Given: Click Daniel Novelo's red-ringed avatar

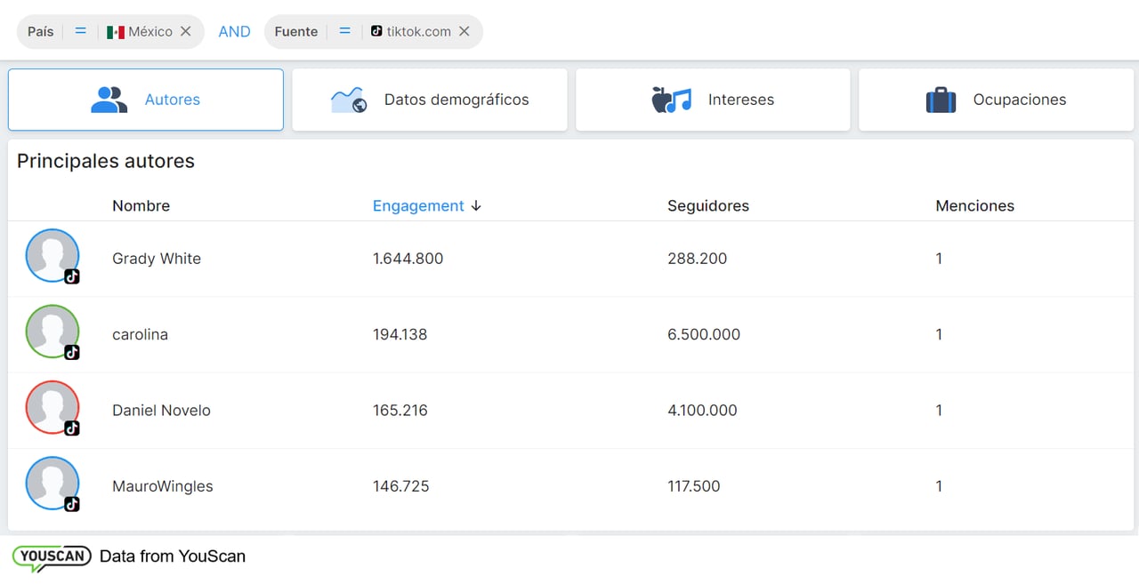Looking at the screenshot, I should coord(53,407).
